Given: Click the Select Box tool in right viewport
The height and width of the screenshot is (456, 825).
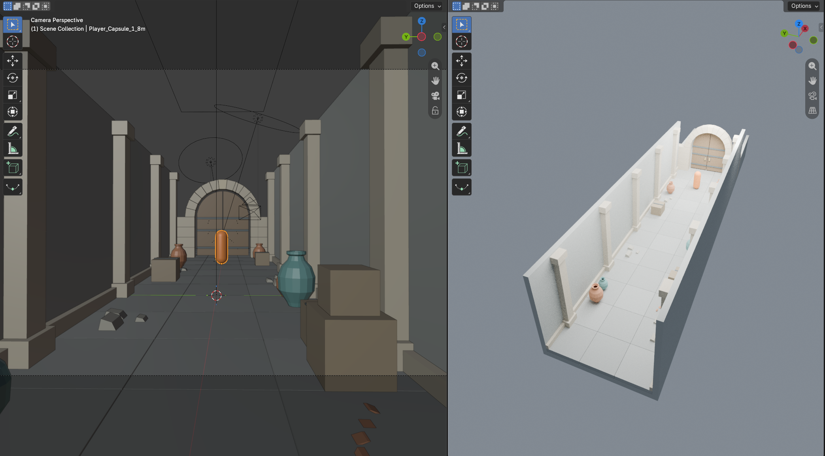Looking at the screenshot, I should pos(461,24).
